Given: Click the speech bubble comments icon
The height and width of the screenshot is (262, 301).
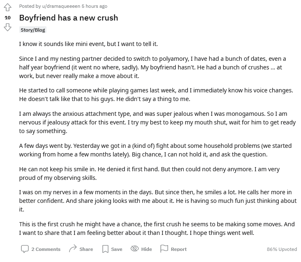Looking at the screenshot, I should [x=25, y=249].
